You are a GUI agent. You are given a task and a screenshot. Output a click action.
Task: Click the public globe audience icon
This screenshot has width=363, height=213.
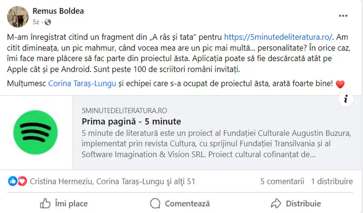[48, 22]
